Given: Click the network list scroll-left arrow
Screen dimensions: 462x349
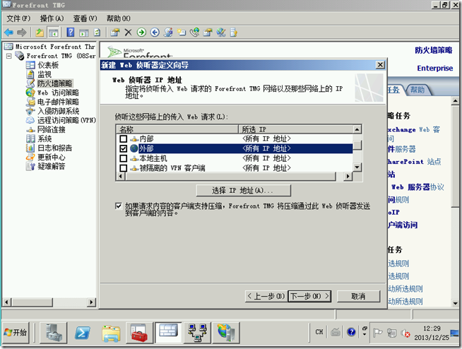Looking at the screenshot, I should tap(121, 177).
